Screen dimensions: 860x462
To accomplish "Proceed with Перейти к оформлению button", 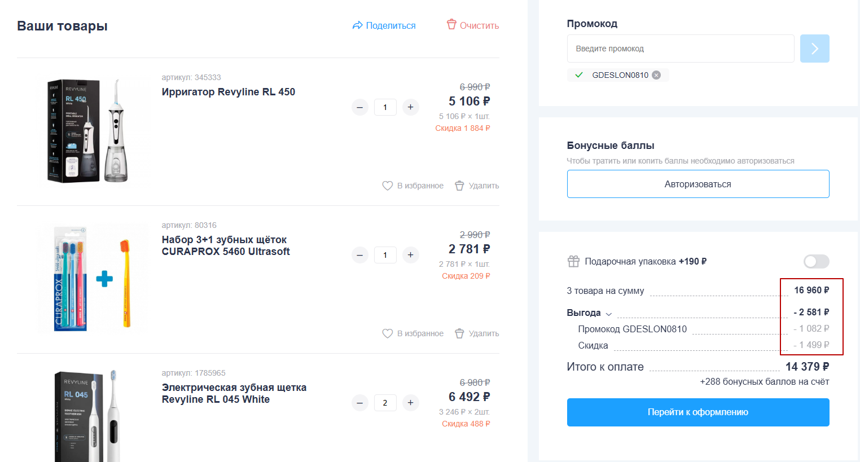I will pyautogui.click(x=697, y=412).
